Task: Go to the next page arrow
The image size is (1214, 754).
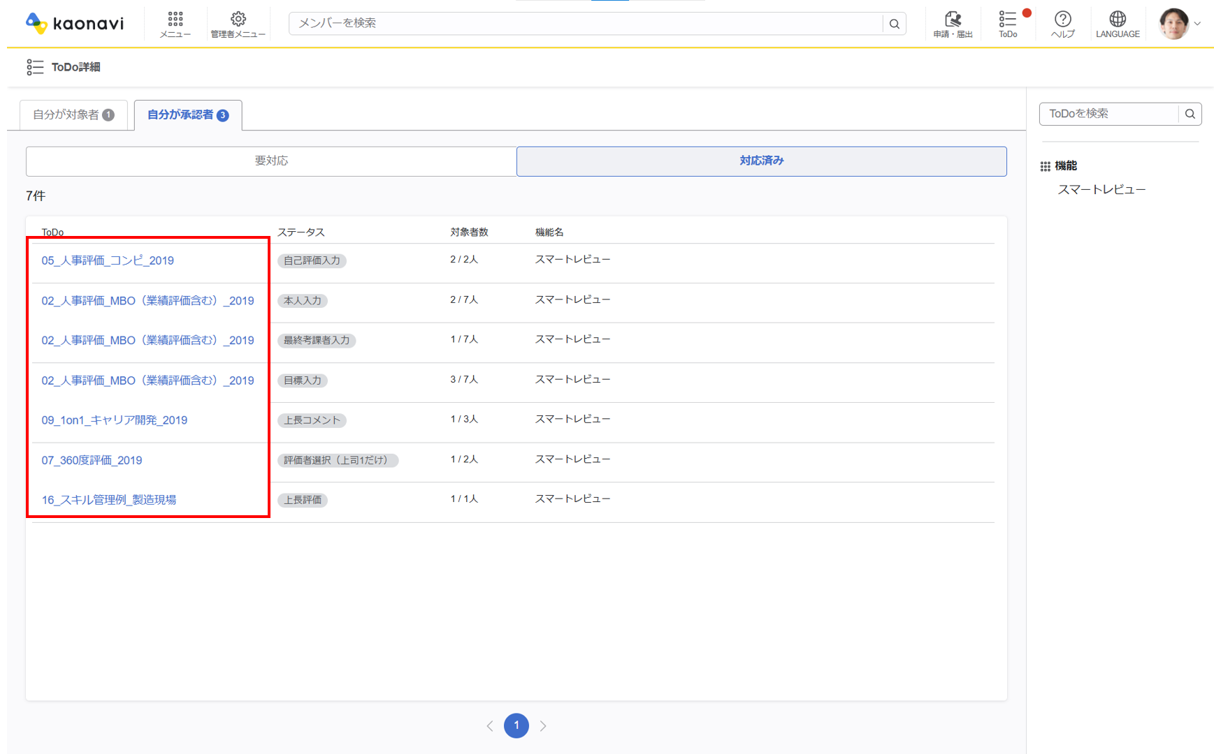Action: coord(543,726)
